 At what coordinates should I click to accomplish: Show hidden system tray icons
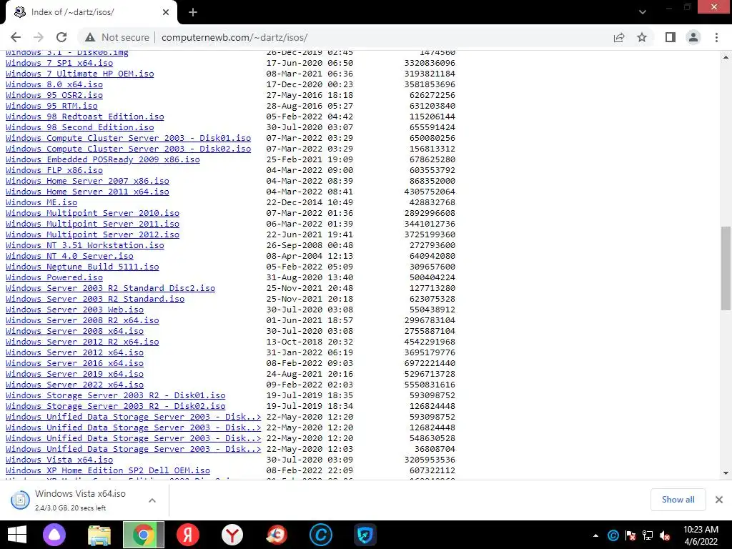[x=595, y=535]
